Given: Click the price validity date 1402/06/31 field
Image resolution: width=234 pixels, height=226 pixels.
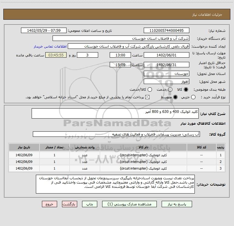Looking at the screenshot, I should 167,65.
